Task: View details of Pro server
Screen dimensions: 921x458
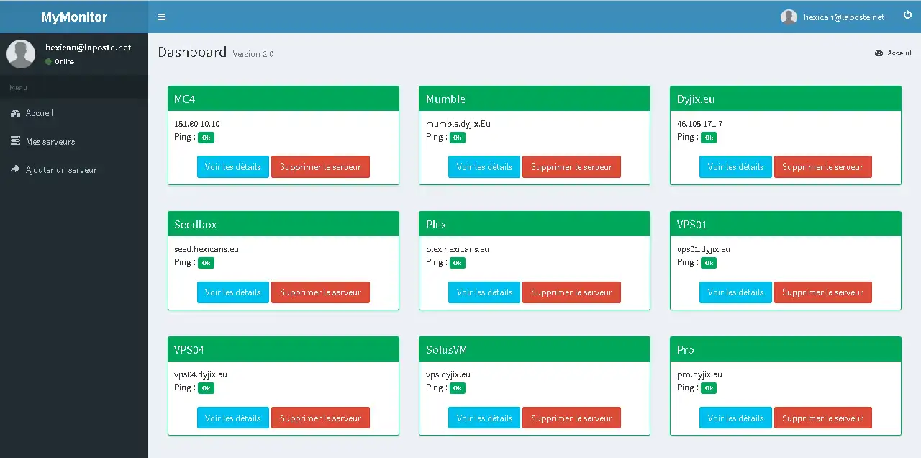Action: (735, 418)
